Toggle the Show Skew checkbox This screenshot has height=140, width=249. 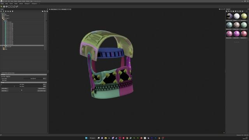1,80
